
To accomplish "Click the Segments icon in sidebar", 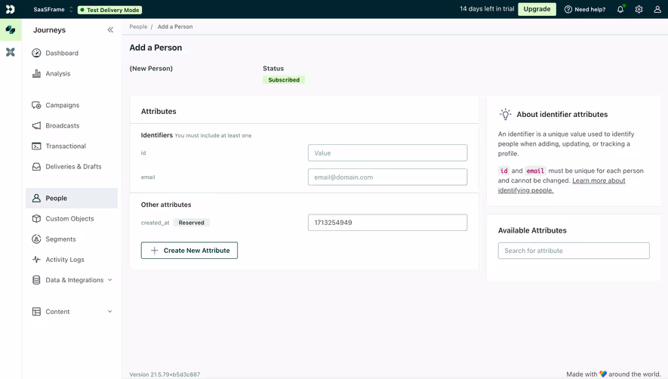I will (x=37, y=239).
